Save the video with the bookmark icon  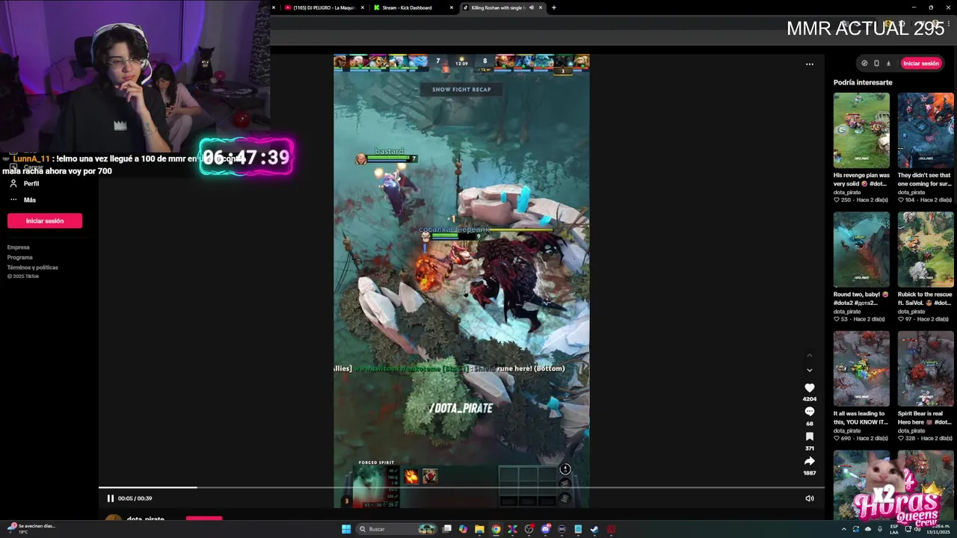click(x=809, y=436)
